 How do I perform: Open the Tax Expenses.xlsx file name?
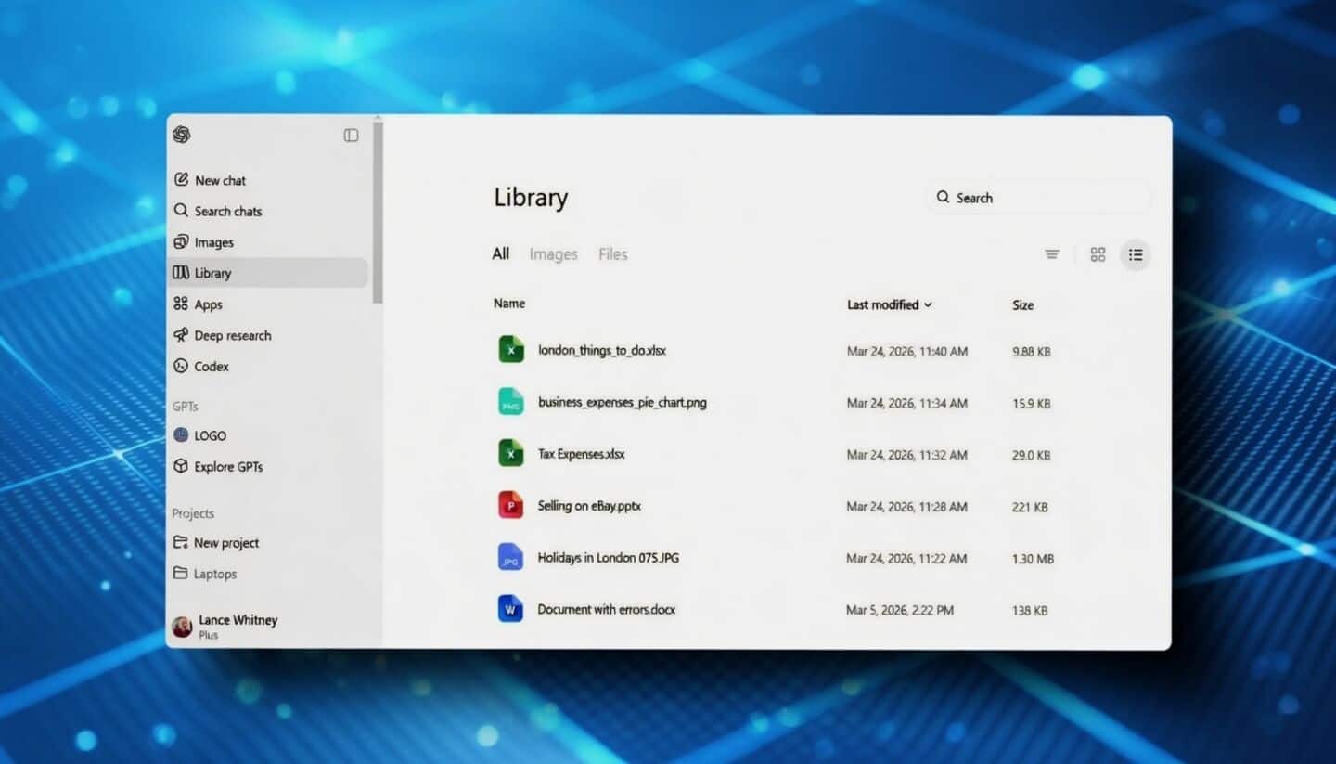tap(582, 455)
